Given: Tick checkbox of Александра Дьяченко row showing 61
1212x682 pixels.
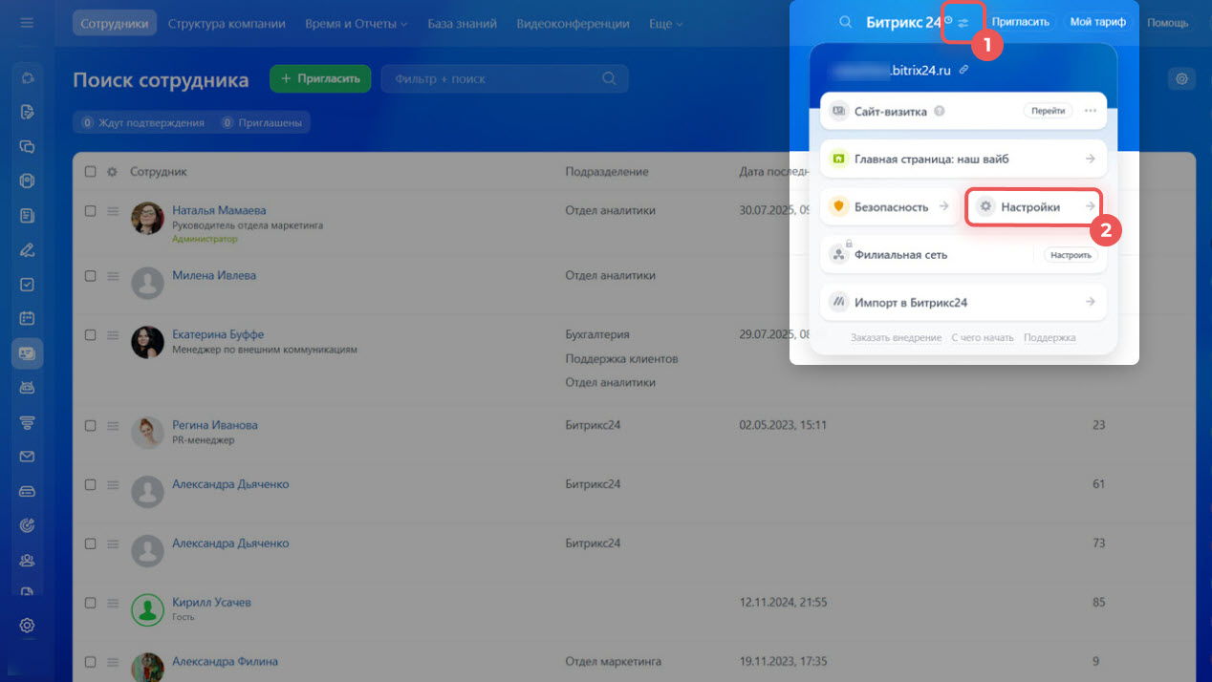Looking at the screenshot, I should [x=91, y=484].
